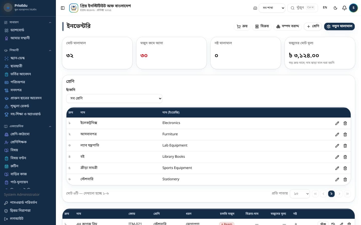Open the notifications bell
The width and height of the screenshot is (361, 225).
click(344, 8)
